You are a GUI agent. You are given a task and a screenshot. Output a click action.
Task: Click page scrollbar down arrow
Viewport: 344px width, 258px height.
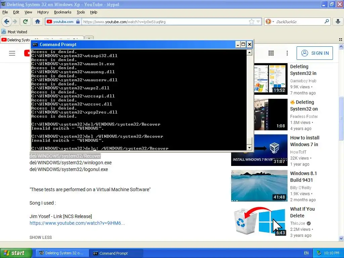[x=341, y=238]
